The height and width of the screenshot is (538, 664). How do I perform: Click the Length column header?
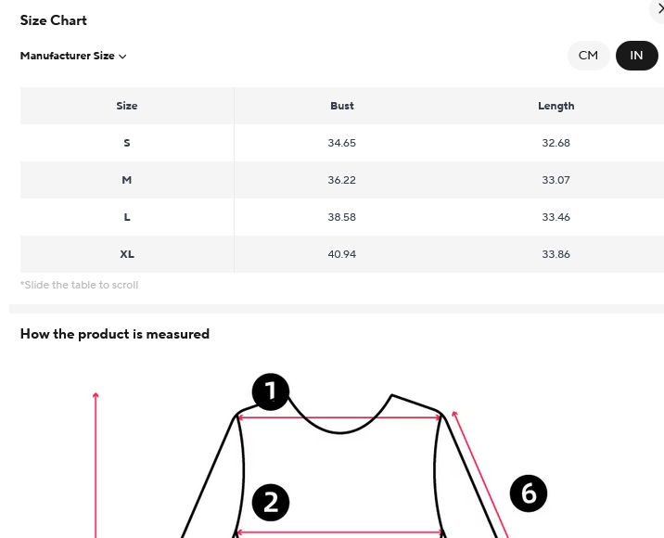pos(556,106)
